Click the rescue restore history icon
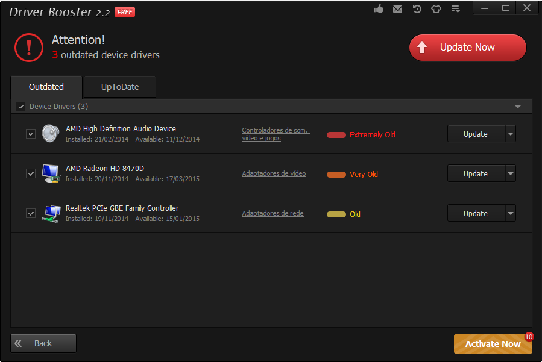This screenshot has width=542, height=362. 417,9
